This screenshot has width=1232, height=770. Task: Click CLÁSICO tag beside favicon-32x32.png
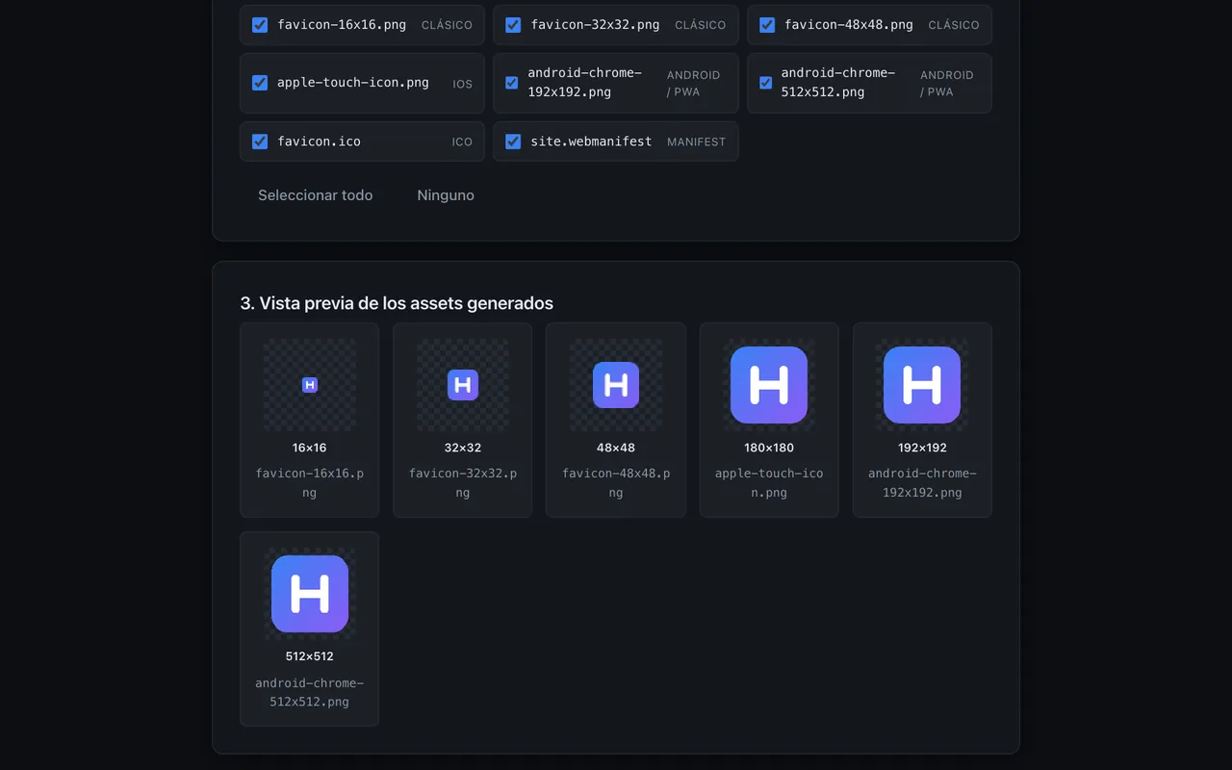[701, 25]
